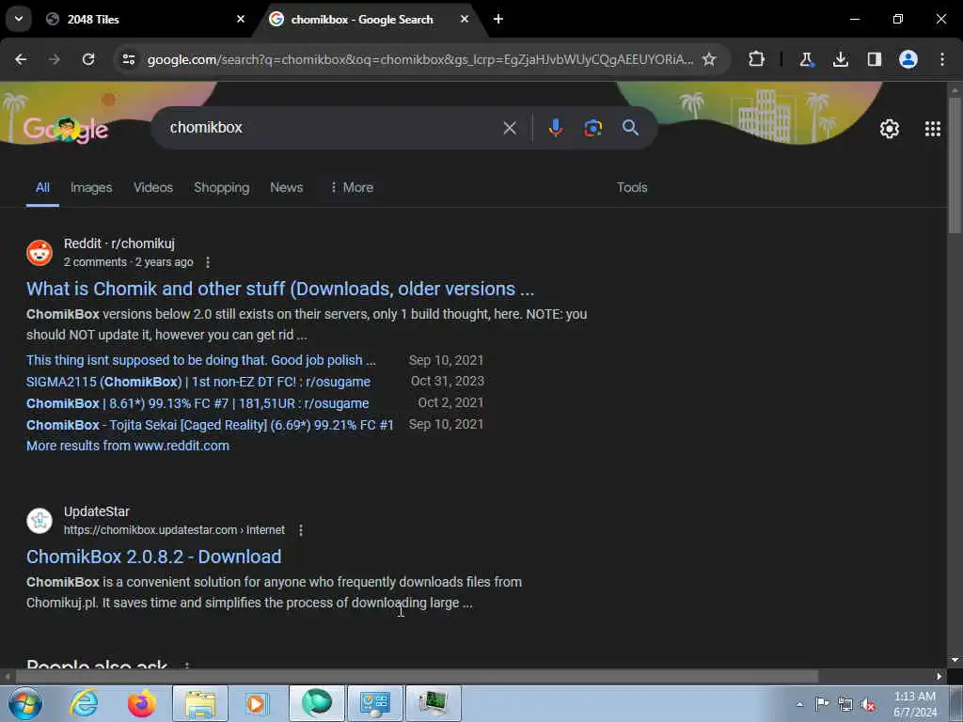This screenshot has width=963, height=722.
Task: Go back to the previous page
Action: [x=21, y=59]
